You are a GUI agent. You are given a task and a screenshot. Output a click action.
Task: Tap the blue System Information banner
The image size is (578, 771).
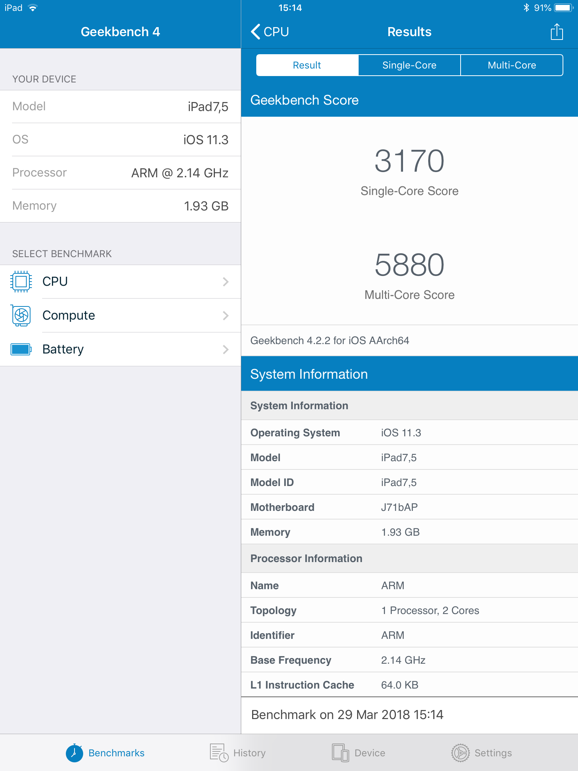(409, 374)
